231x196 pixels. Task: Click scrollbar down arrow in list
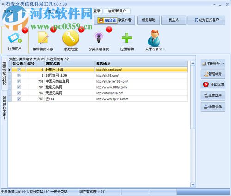tap(193, 184)
